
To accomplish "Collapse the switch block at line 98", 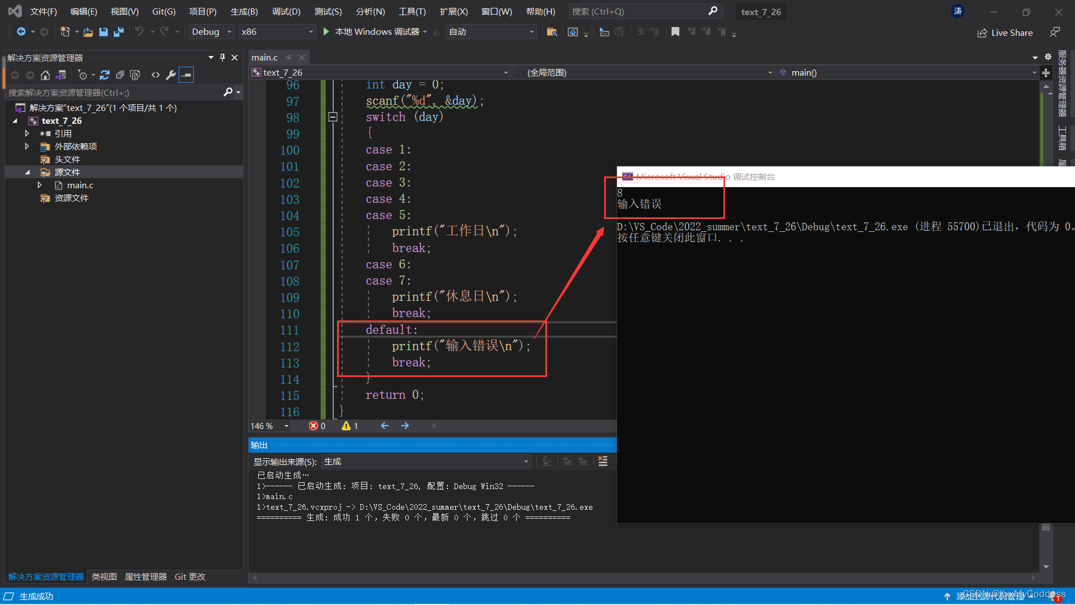I will [333, 117].
